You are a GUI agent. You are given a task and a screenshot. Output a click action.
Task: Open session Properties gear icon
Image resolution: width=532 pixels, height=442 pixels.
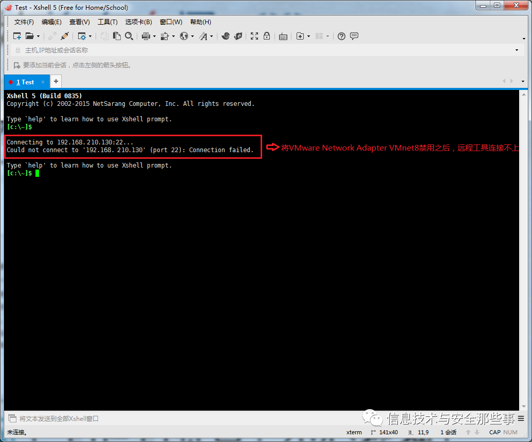pos(82,36)
